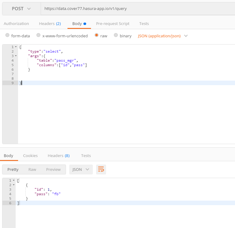The height and width of the screenshot is (228, 235).
Task: Expand the response JSON format dropdown
Action: [x=80, y=169]
